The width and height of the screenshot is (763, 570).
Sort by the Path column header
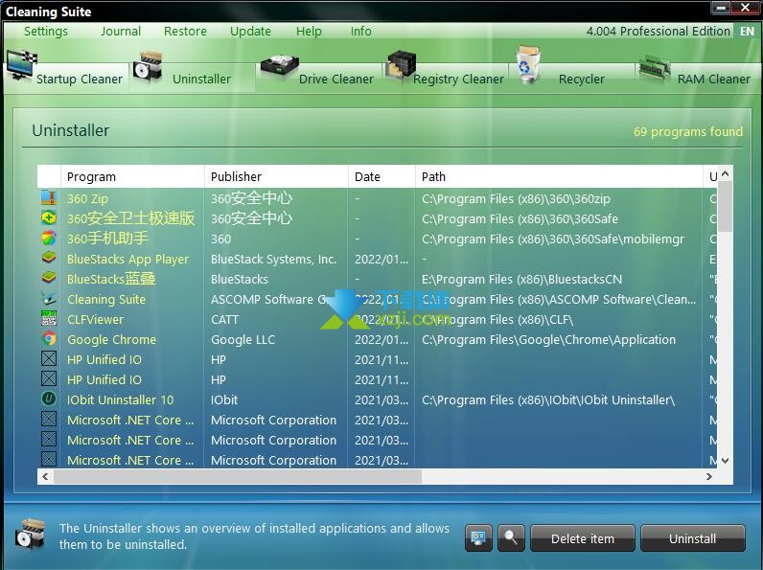coord(559,176)
